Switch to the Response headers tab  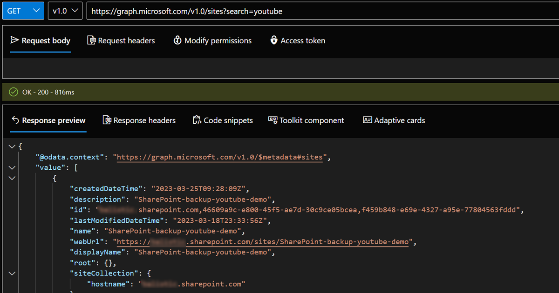click(139, 120)
